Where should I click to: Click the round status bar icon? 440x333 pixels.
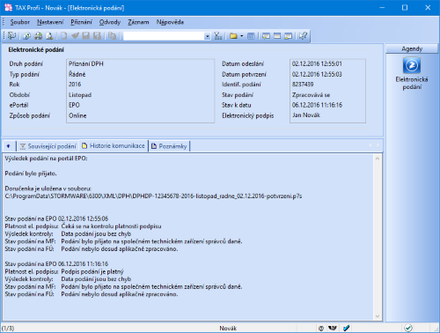pos(321,328)
